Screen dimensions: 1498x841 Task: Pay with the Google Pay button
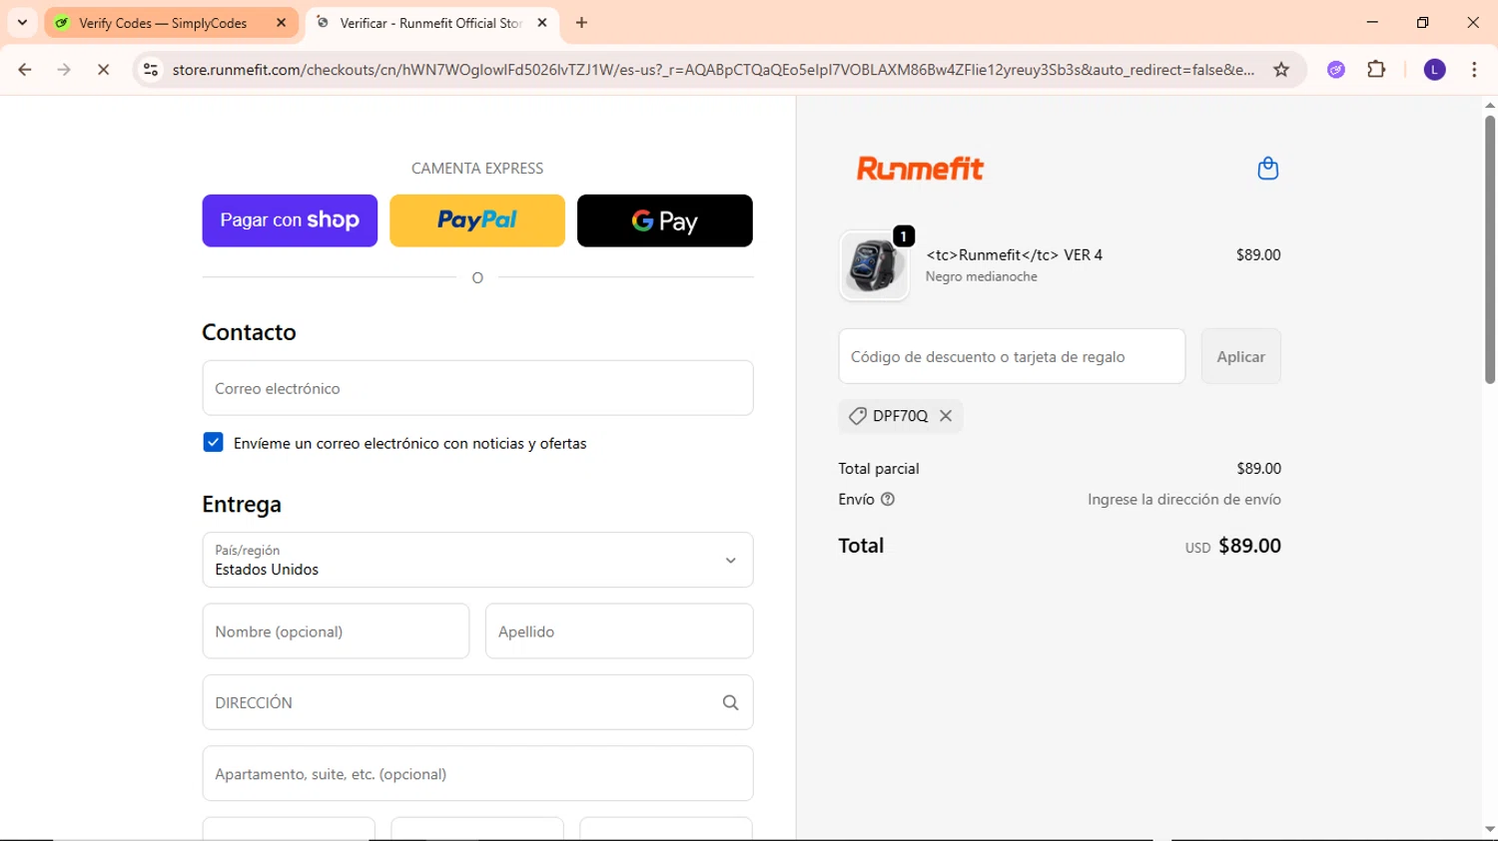pos(665,220)
